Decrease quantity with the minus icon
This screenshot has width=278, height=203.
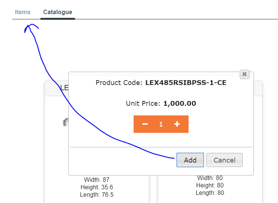coord(145,124)
